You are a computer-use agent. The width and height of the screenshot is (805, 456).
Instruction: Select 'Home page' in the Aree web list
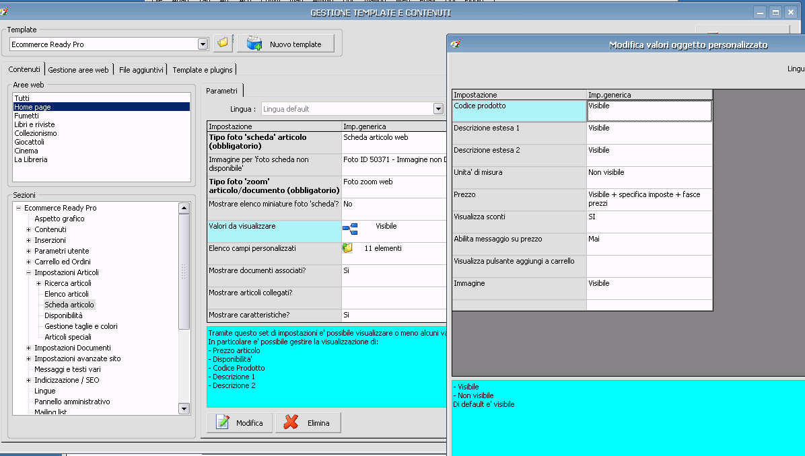tap(102, 107)
